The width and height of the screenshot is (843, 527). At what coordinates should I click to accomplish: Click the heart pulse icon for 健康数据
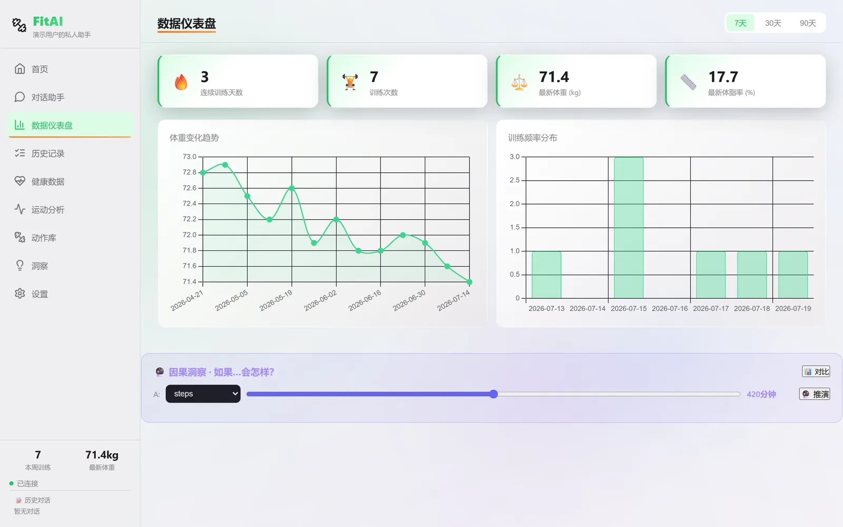click(x=20, y=181)
